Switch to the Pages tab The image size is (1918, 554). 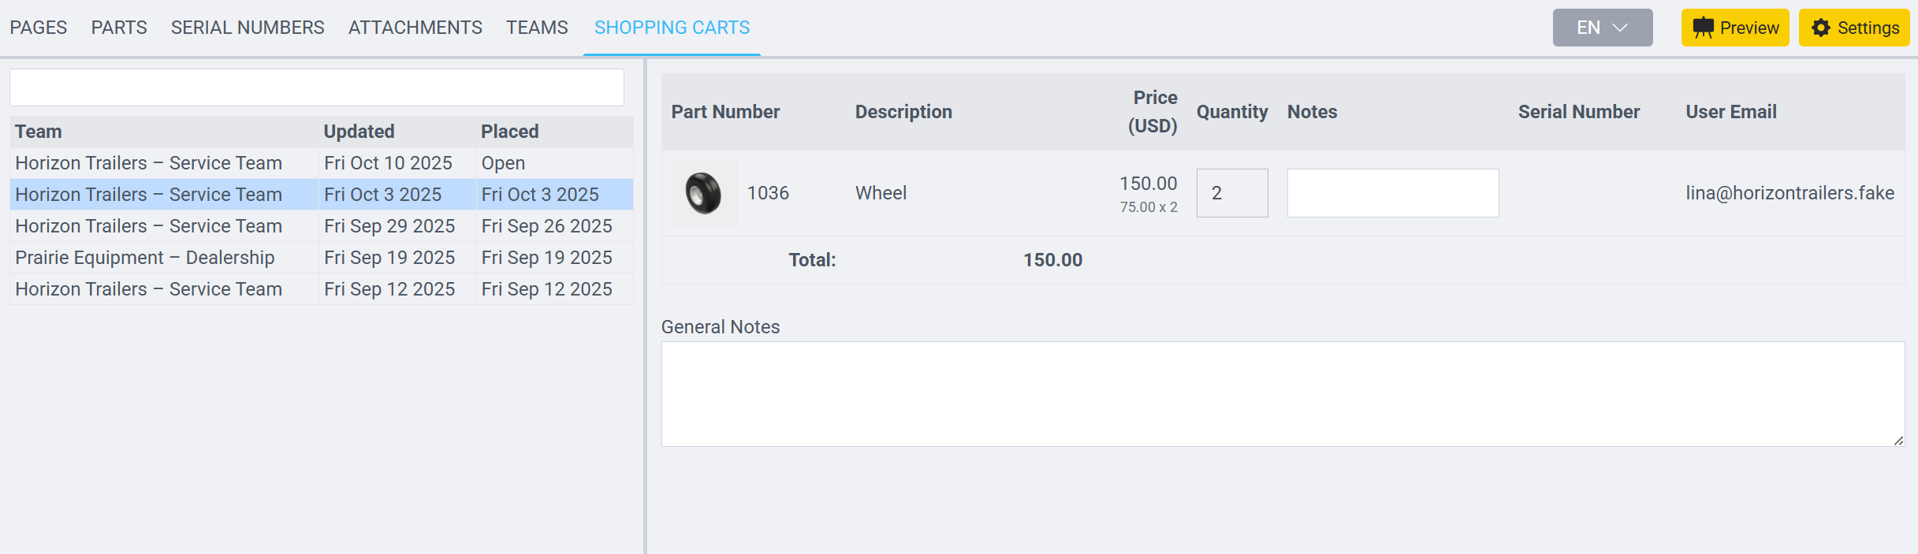(x=38, y=28)
